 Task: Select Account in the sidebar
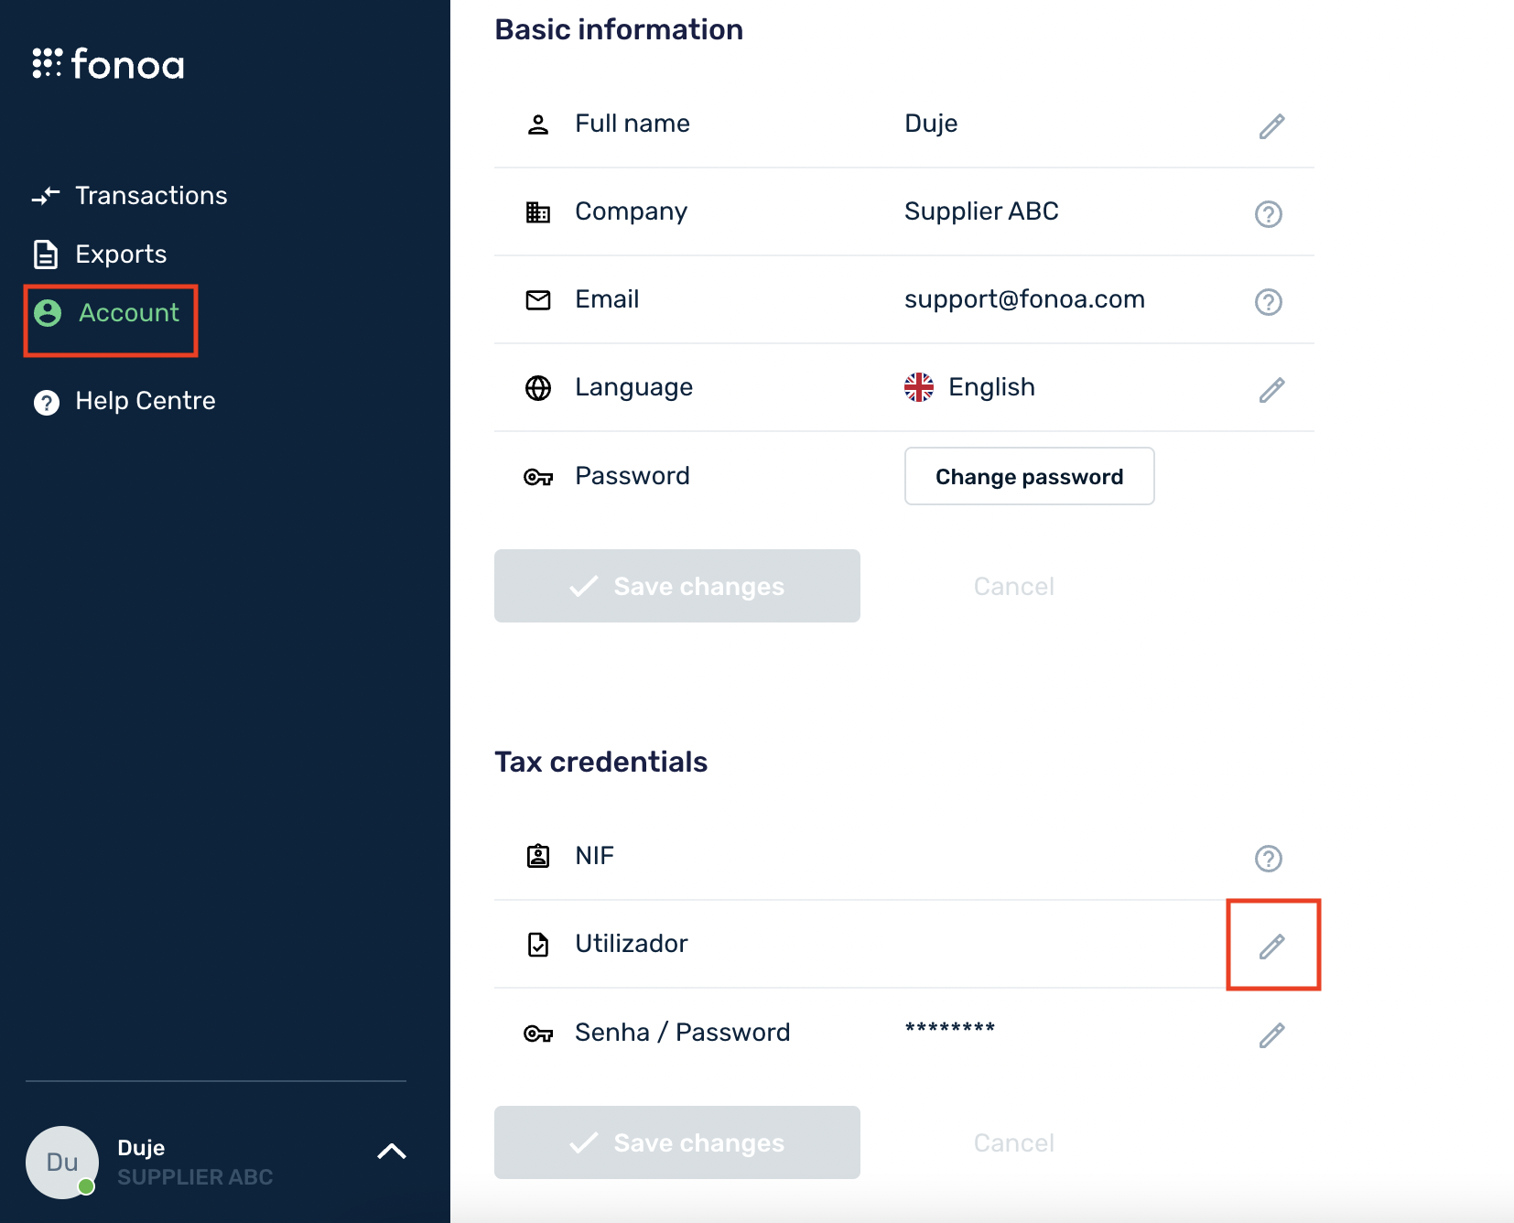coord(128,313)
